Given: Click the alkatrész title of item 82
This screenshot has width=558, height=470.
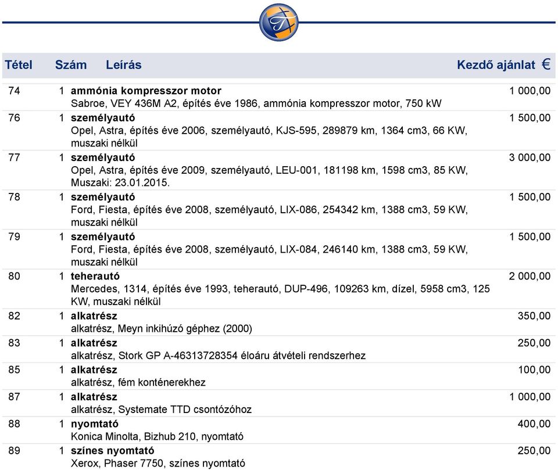Looking at the screenshot, I should 94,316.
